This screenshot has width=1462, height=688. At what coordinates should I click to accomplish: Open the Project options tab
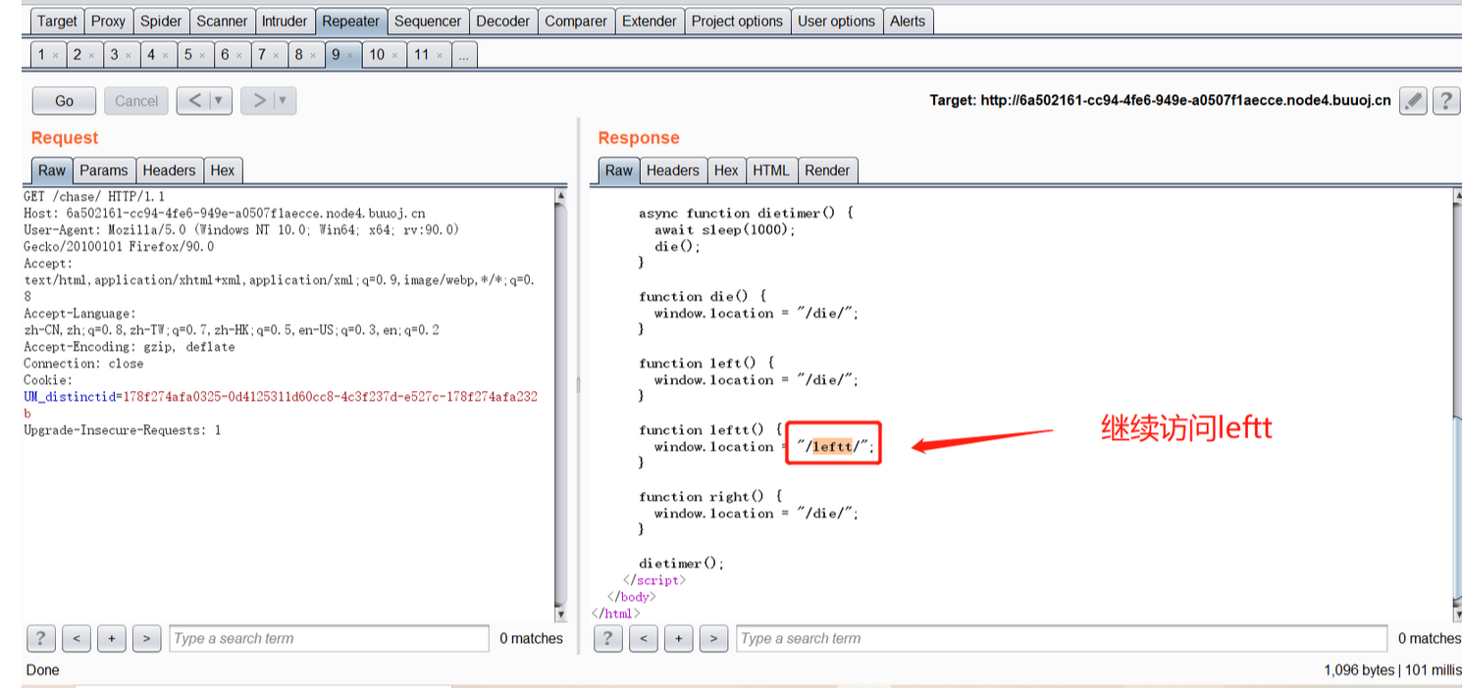coord(737,21)
